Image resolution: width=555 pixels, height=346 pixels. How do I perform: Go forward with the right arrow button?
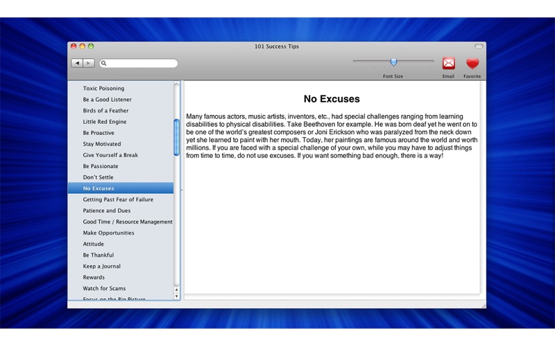pyautogui.click(x=89, y=63)
